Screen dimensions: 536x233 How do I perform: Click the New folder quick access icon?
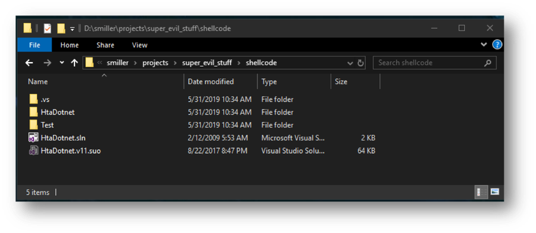pos(61,29)
